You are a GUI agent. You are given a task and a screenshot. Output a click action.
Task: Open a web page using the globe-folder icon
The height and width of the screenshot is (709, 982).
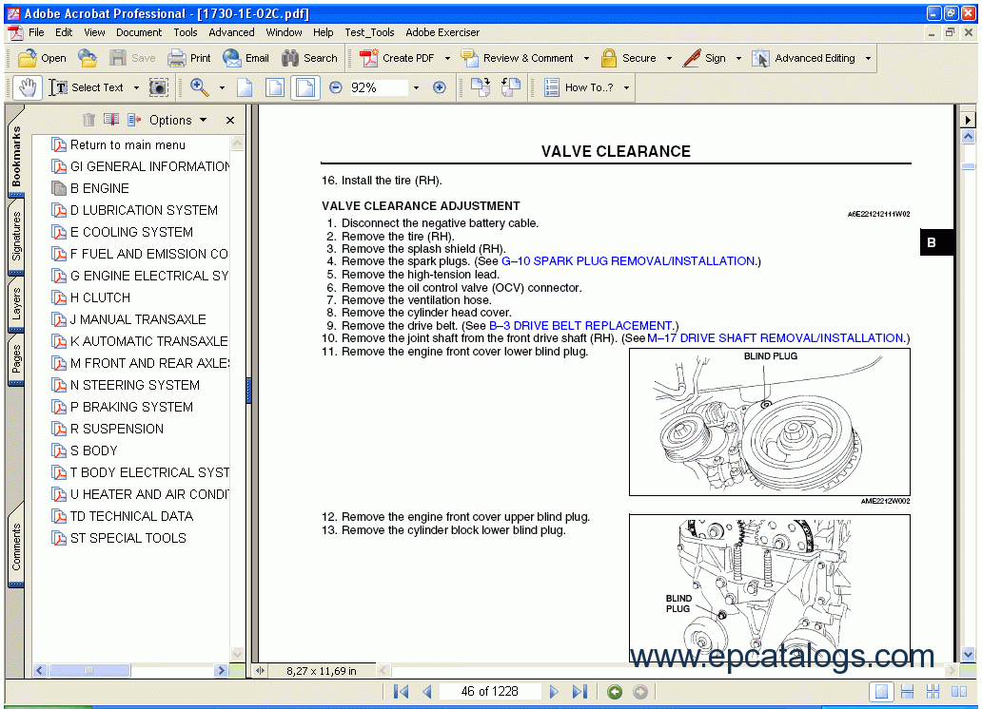point(88,58)
